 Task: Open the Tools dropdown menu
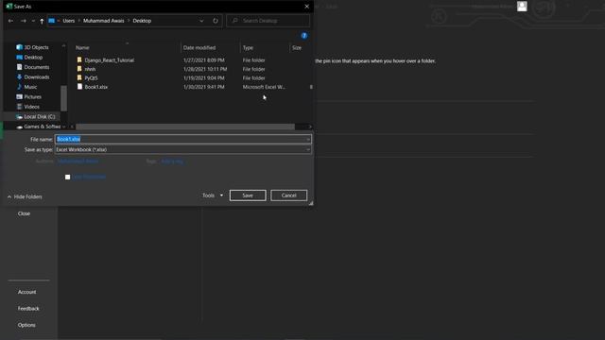click(213, 195)
